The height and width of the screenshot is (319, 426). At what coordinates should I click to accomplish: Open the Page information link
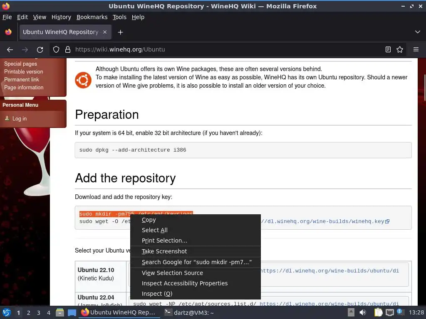24,87
